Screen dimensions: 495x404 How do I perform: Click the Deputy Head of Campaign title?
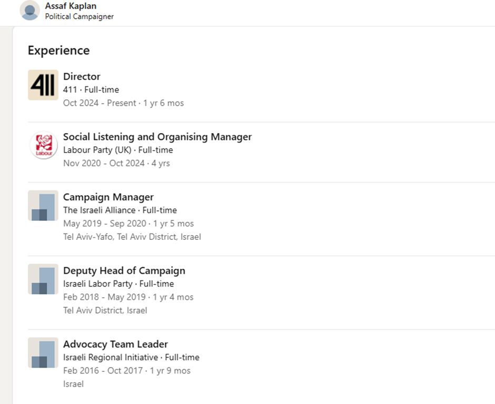click(x=124, y=271)
